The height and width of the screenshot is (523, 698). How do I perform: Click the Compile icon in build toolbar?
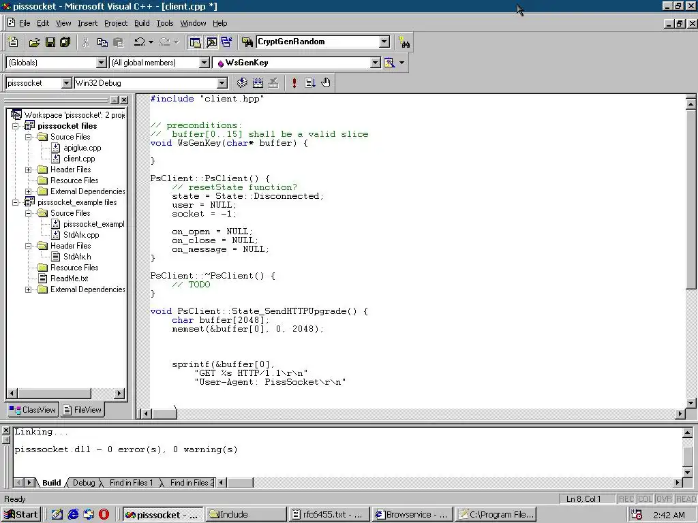click(x=242, y=82)
